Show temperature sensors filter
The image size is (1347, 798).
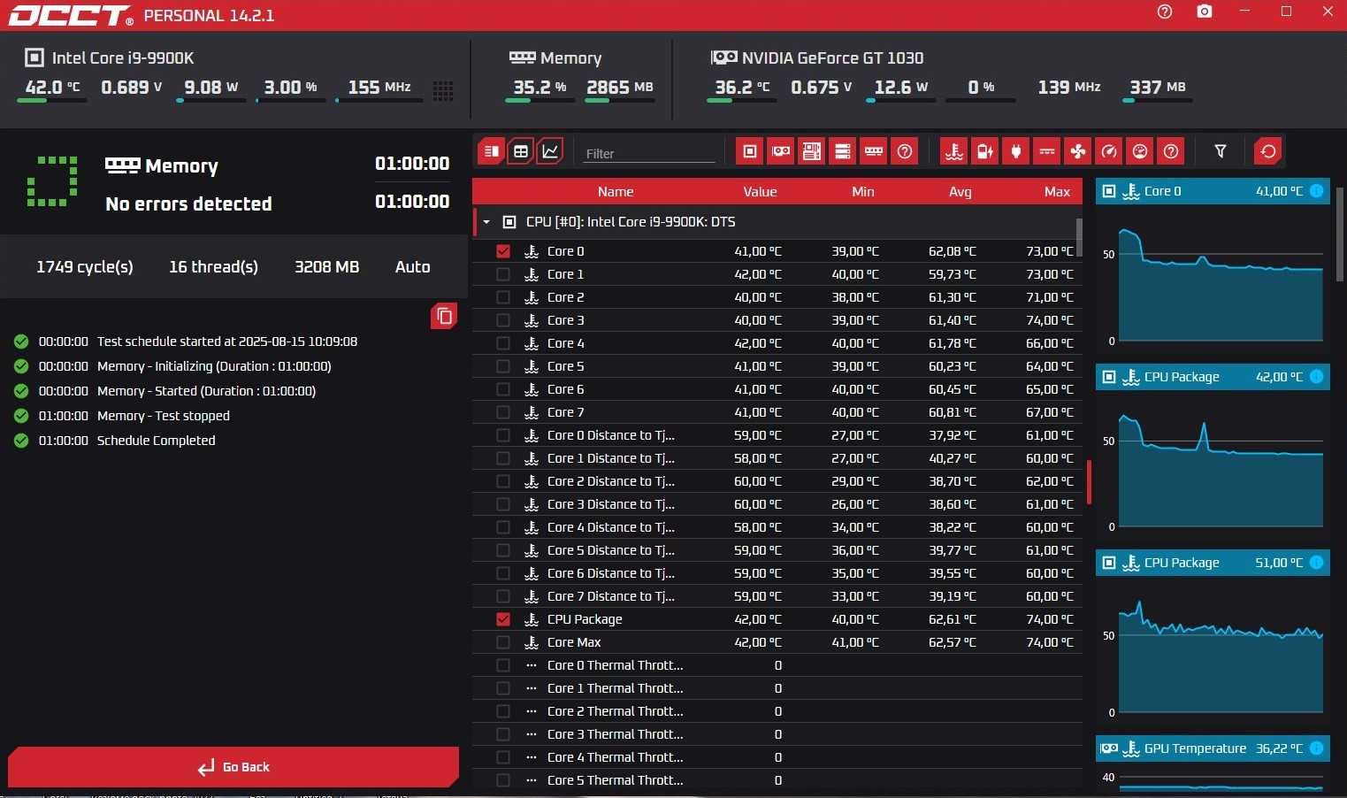[x=954, y=151]
